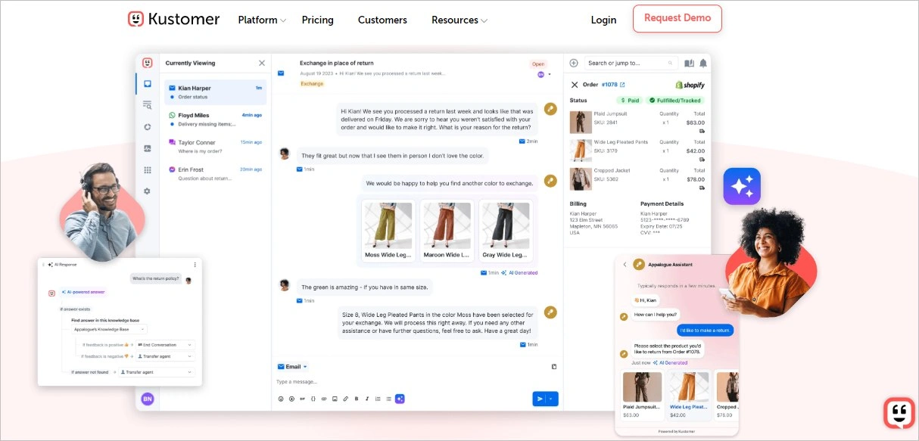919x441 pixels.
Task: Click the bulleted list icon in composer
Action: 388,399
